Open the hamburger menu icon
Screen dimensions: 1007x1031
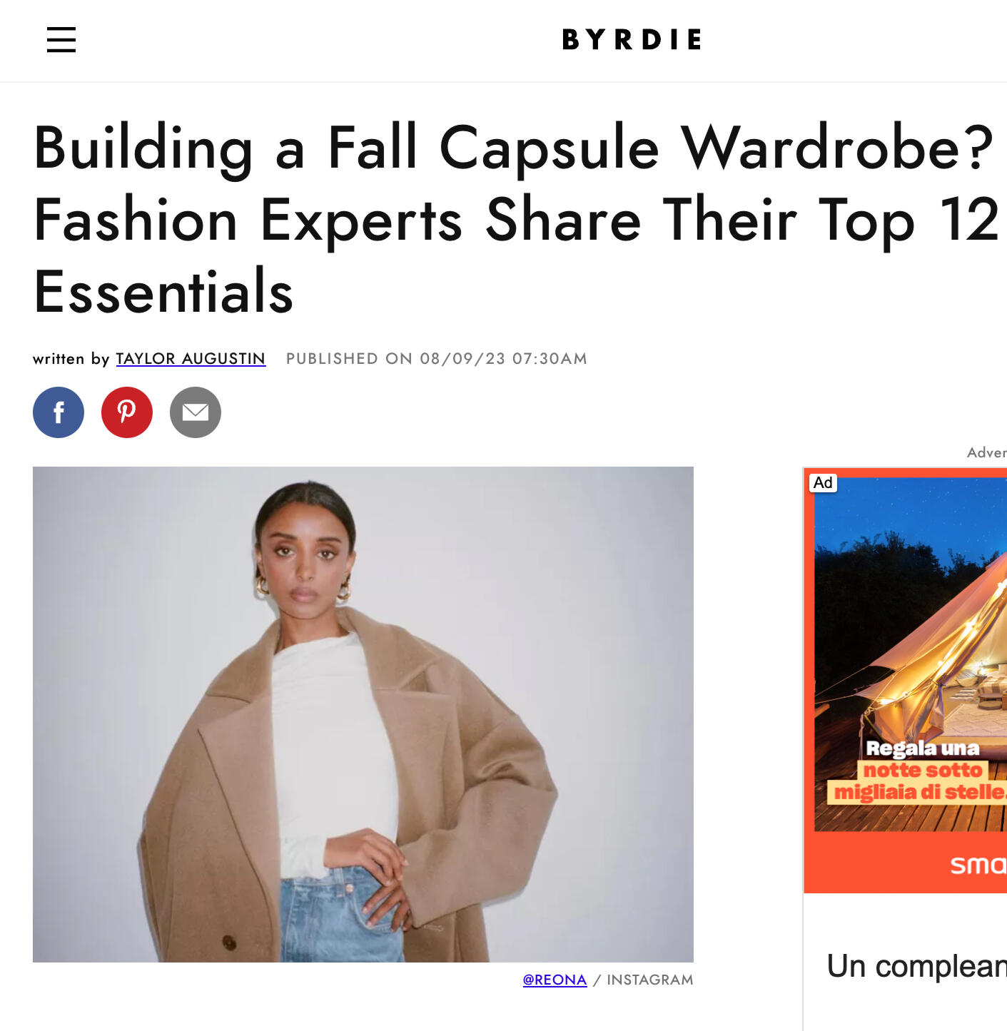(61, 39)
